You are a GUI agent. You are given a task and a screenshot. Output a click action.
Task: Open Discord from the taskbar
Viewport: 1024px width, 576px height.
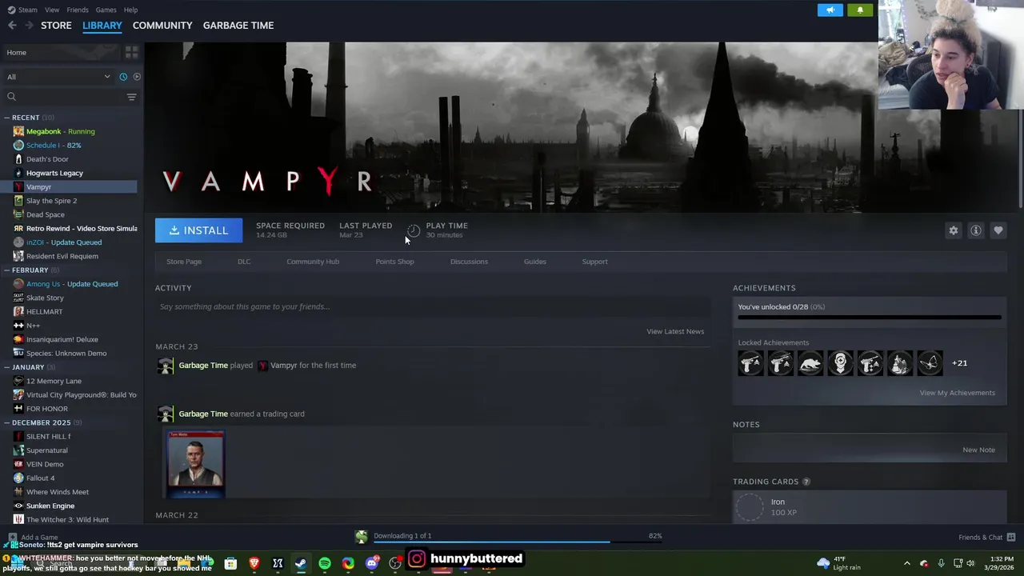[x=372, y=563]
